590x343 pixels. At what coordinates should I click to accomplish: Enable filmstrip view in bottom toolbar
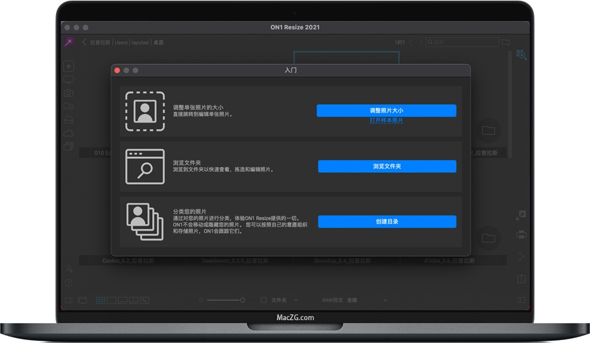point(123,300)
